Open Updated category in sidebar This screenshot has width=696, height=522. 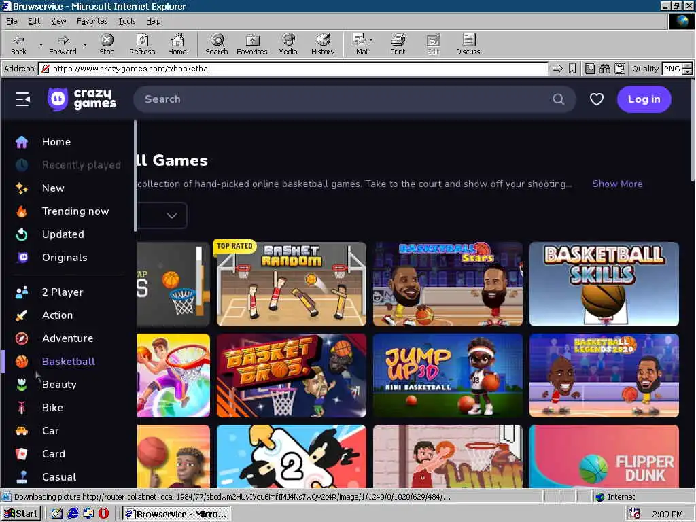pyautogui.click(x=63, y=234)
